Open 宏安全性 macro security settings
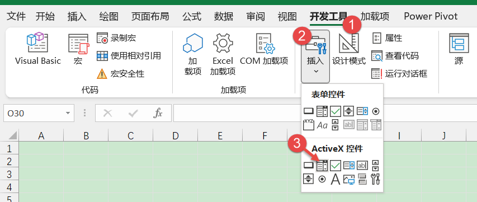Screen dimensions: 477x202 [120, 74]
